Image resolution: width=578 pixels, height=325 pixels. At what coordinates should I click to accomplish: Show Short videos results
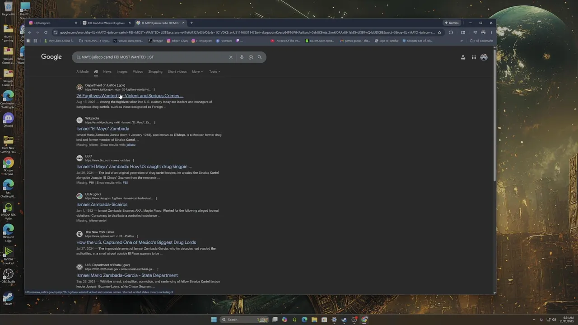177,71
